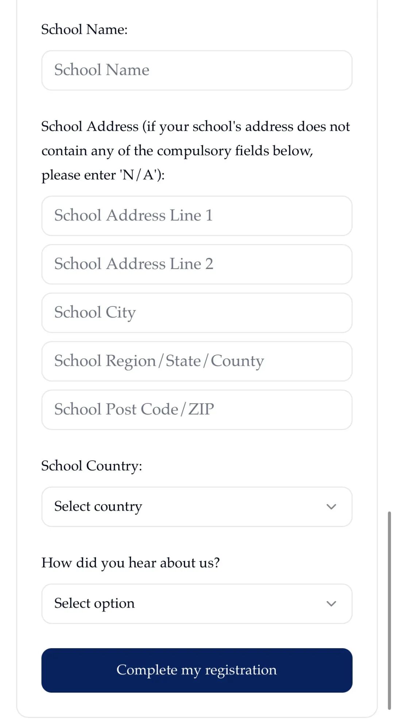This screenshot has width=394, height=728.
Task: Expand the 'How did you hear' dropdown
Action: [x=197, y=604]
